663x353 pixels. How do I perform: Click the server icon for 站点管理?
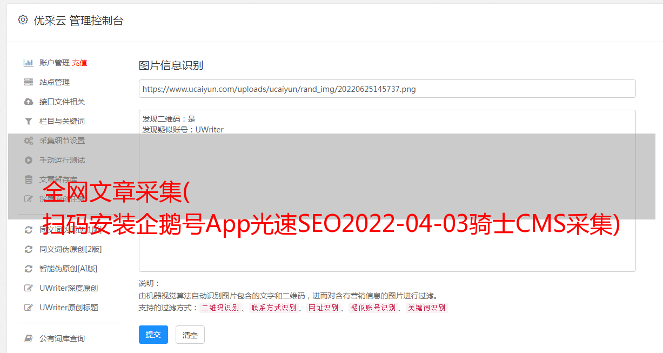[29, 82]
